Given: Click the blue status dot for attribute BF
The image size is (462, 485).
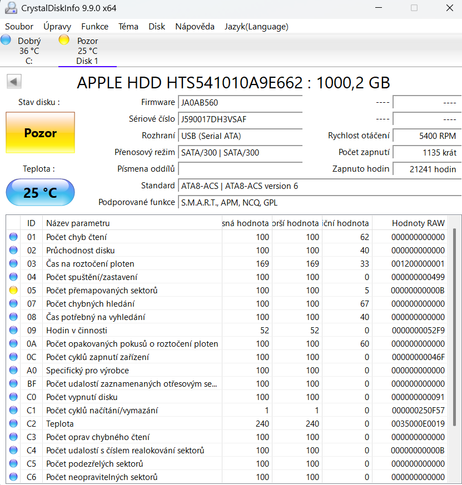Looking at the screenshot, I should 13,383.
